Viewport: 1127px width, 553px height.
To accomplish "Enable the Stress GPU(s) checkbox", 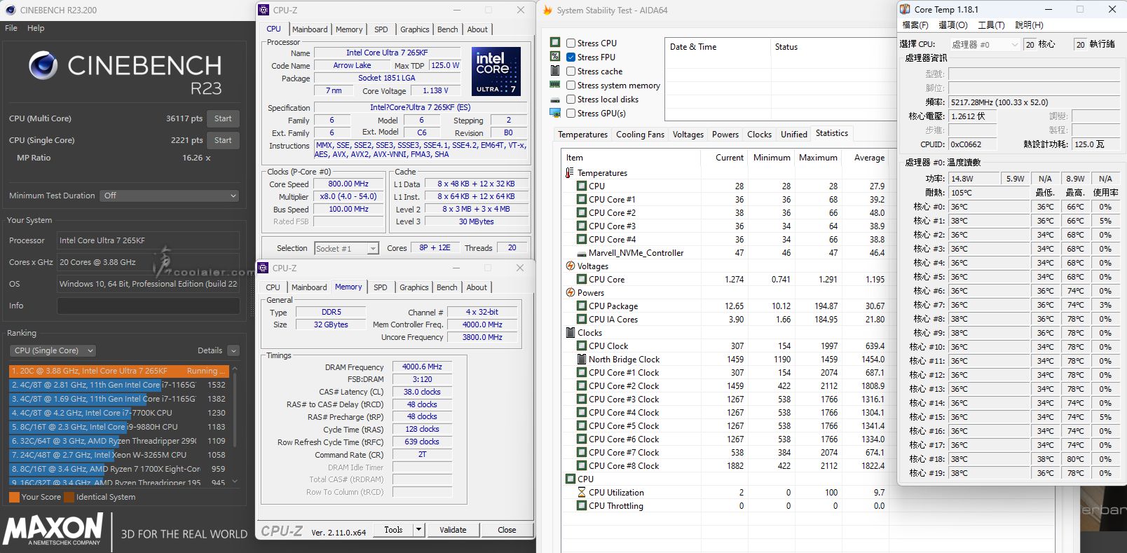I will [571, 113].
